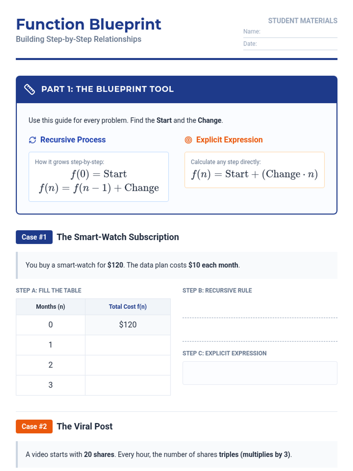Click the Explicit Expression target icon
Viewport: 353px width, 471px height.
coord(188,140)
